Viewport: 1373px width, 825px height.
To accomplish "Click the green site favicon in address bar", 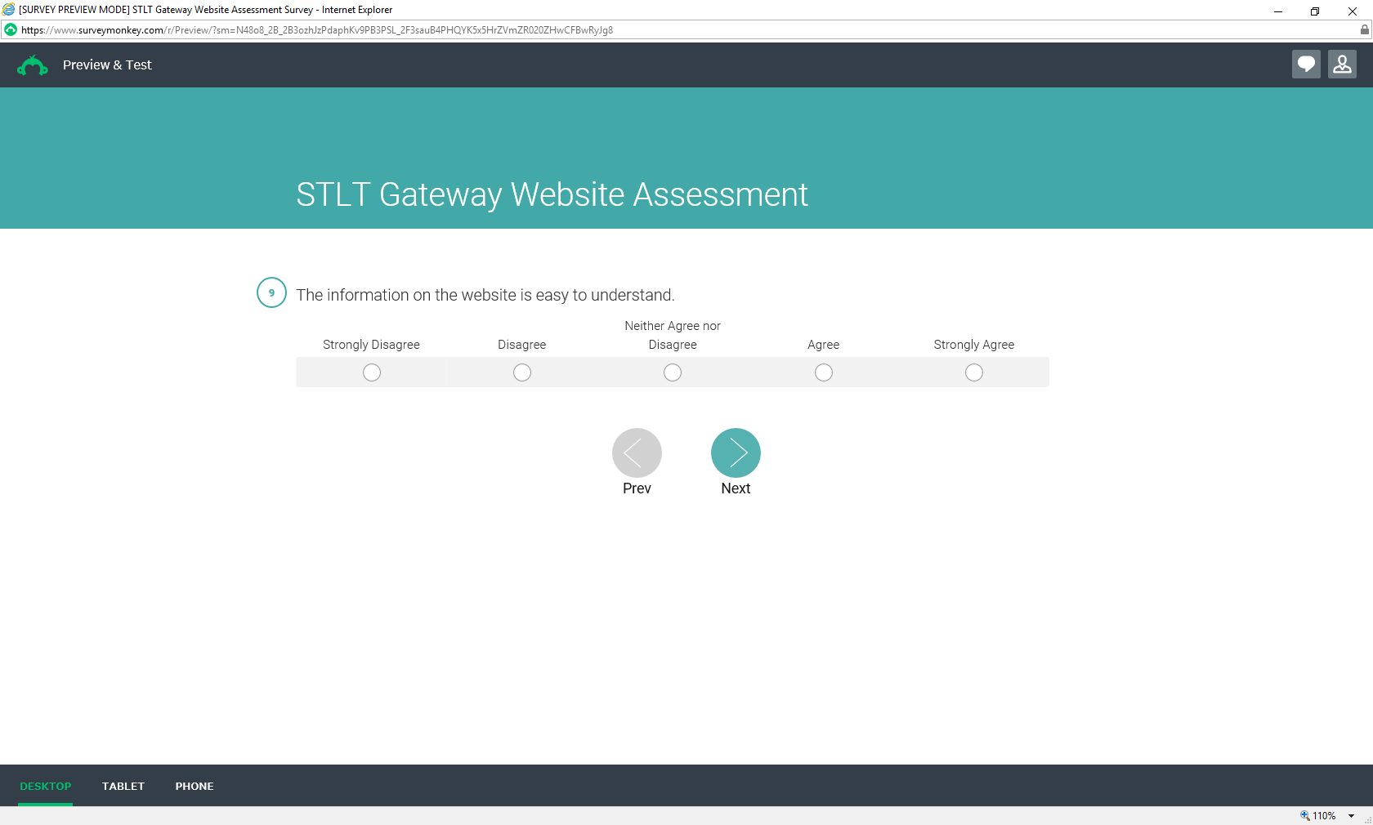I will click(11, 30).
